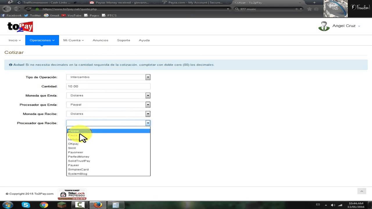Viewport: 372px width, 209px height.
Task: Switch to the Payza.com My Account tab
Action: click(x=194, y=2)
